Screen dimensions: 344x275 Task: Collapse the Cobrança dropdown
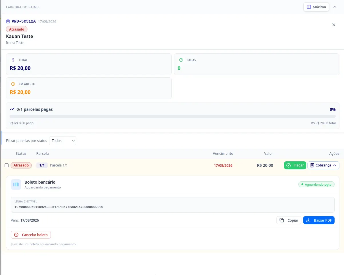(323, 165)
